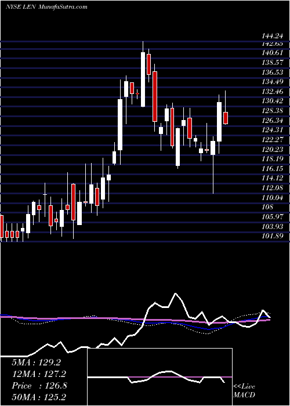Click the 108 price axis label

click(267, 208)
